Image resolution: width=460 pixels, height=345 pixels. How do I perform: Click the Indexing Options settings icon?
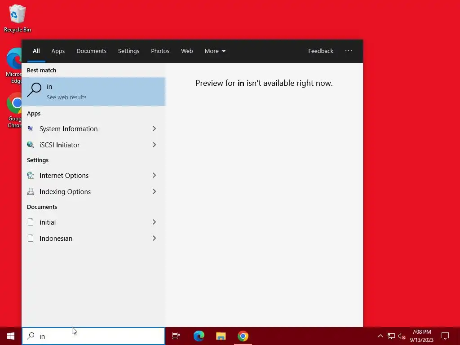[x=31, y=191]
